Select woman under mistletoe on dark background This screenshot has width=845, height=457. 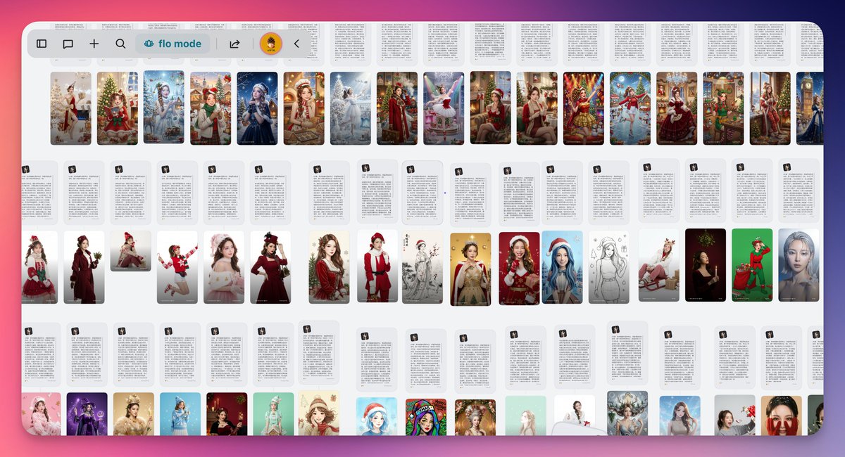click(705, 265)
